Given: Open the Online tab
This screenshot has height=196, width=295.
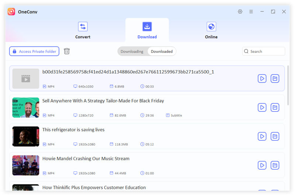Looking at the screenshot, I should 211,30.
